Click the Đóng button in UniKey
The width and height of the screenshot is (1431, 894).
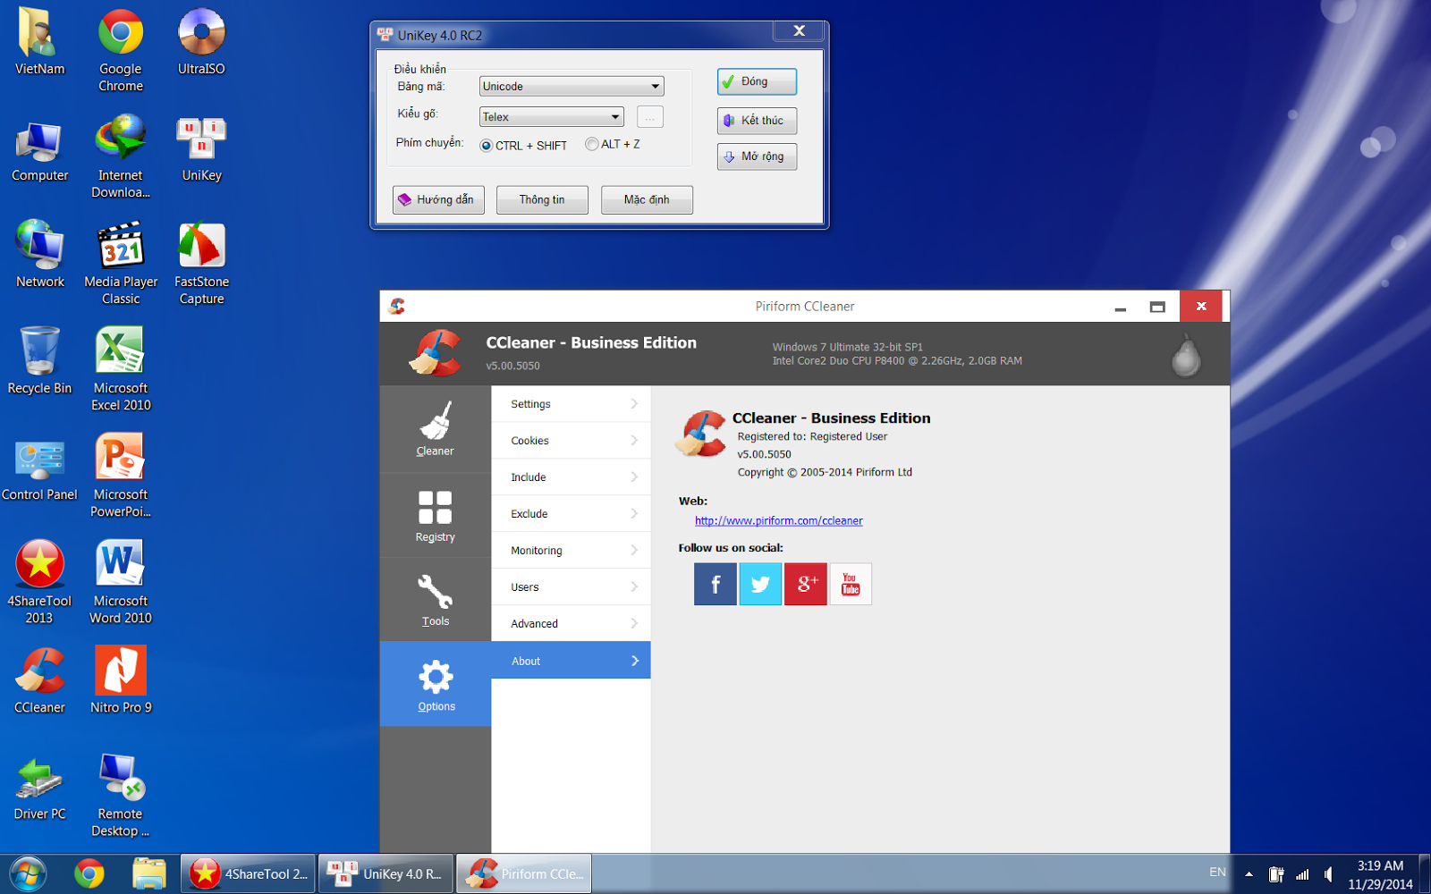[757, 82]
